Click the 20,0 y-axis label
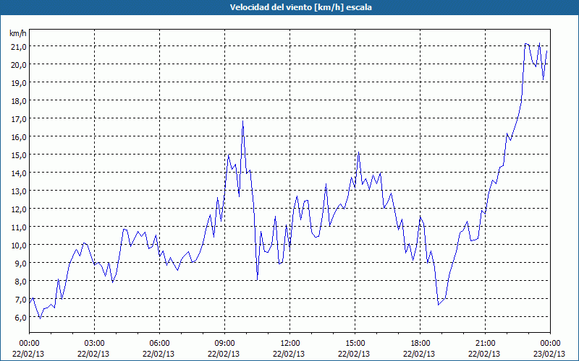579x361 pixels. point(20,64)
